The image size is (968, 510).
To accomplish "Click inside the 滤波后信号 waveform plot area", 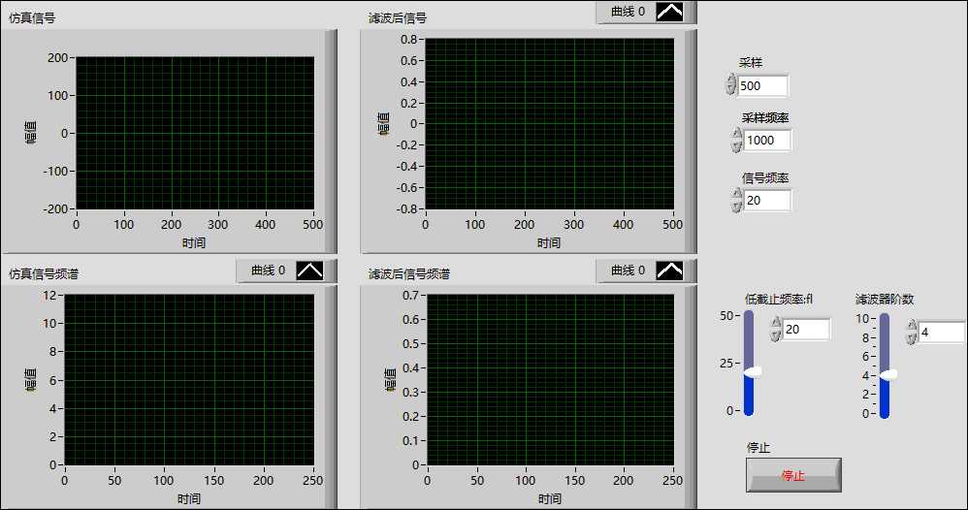I will pyautogui.click(x=549, y=124).
